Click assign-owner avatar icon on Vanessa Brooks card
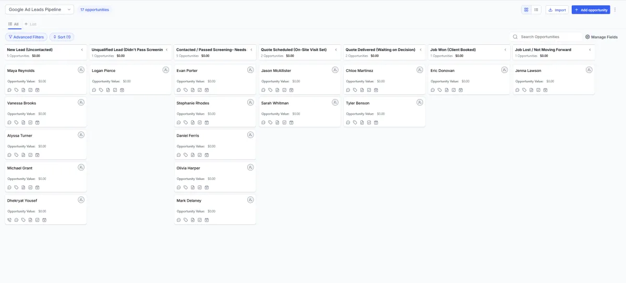Image resolution: width=626 pixels, height=283 pixels. (x=81, y=103)
